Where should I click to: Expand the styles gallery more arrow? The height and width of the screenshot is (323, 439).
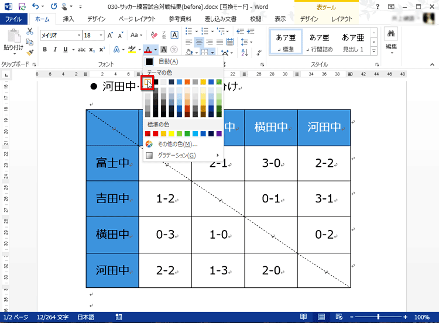pyautogui.click(x=374, y=51)
